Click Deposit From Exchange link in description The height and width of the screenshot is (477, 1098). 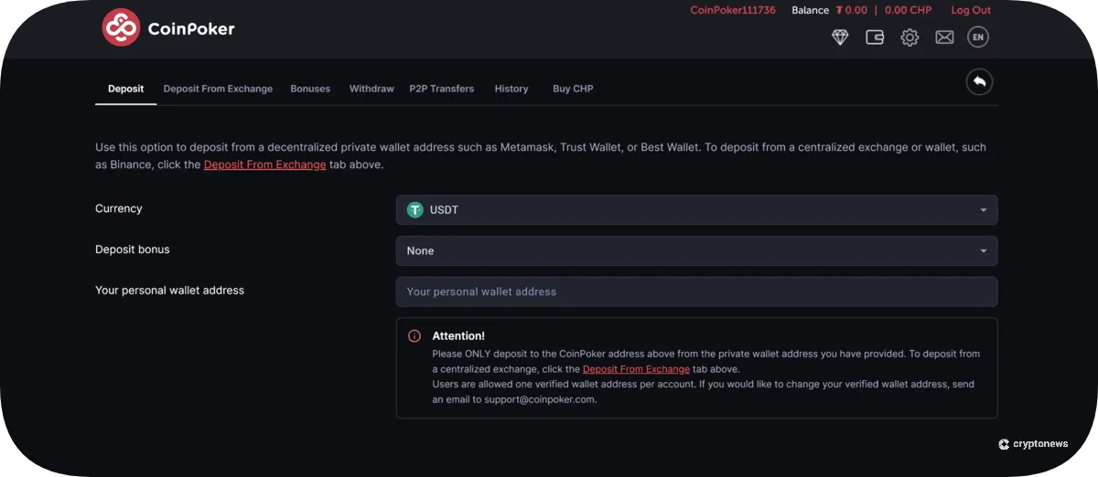(264, 164)
